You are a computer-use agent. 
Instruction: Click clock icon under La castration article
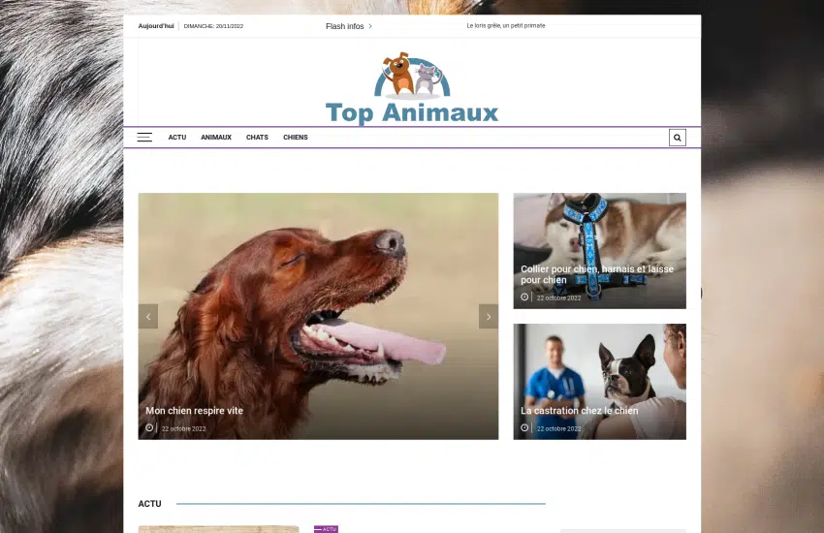point(524,427)
